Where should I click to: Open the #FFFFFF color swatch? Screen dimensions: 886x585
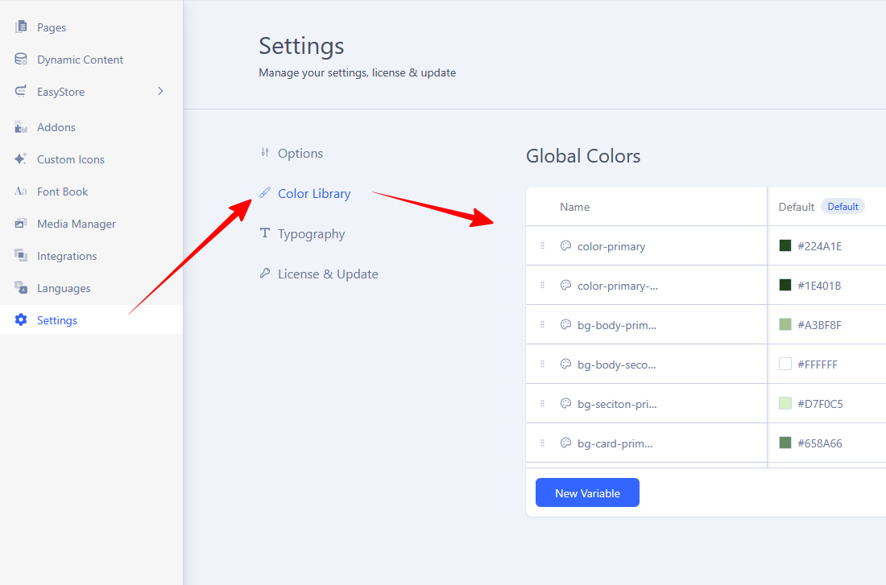pos(785,364)
